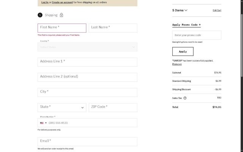
Task: Remove the SAVE20 promo code
Action: (177, 64)
